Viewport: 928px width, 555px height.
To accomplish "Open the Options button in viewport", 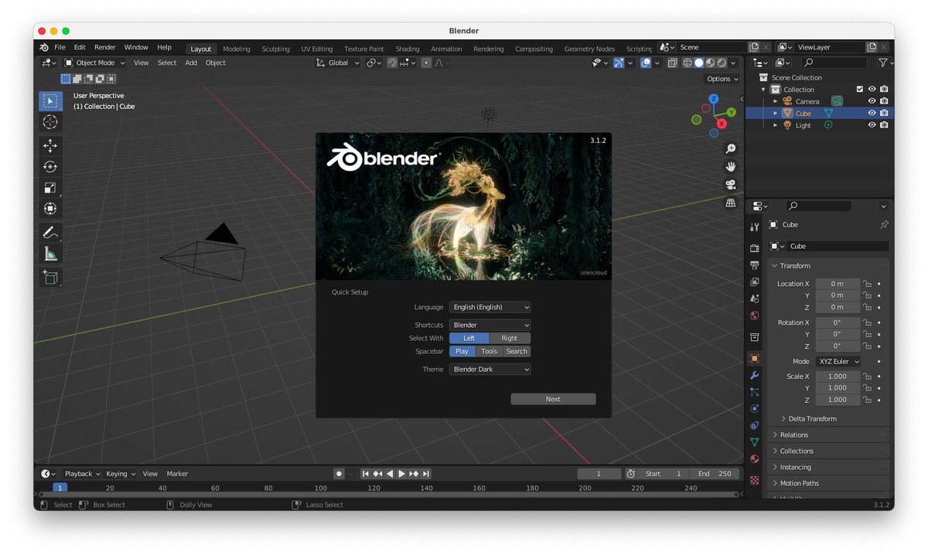I will [722, 79].
